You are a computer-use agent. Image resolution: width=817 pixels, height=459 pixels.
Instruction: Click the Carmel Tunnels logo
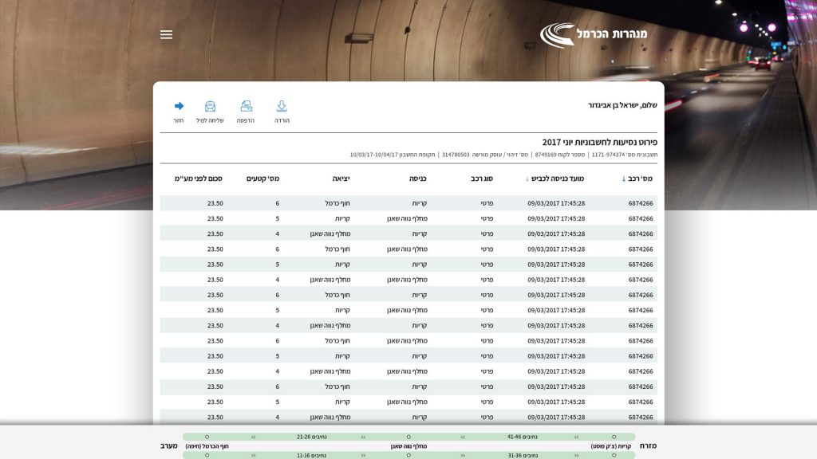(594, 34)
